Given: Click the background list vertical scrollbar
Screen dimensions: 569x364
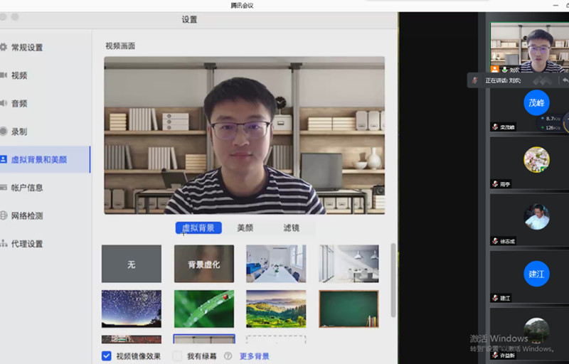Looking at the screenshot, I should pyautogui.click(x=393, y=281).
